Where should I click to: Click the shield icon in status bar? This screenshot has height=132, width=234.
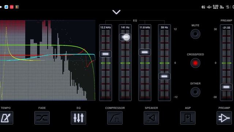pyautogui.click(x=17, y=7)
